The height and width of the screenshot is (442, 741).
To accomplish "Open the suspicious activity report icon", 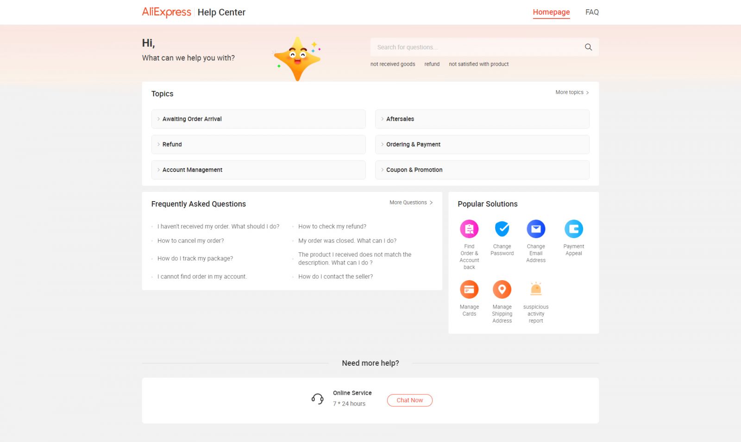I will click(536, 289).
